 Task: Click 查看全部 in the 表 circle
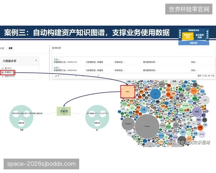pyautogui.click(x=97, y=123)
